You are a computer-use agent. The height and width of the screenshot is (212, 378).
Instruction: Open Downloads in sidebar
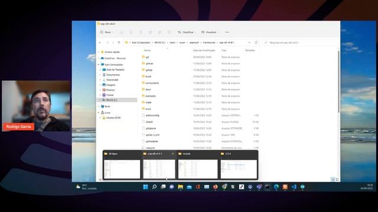tap(112, 80)
